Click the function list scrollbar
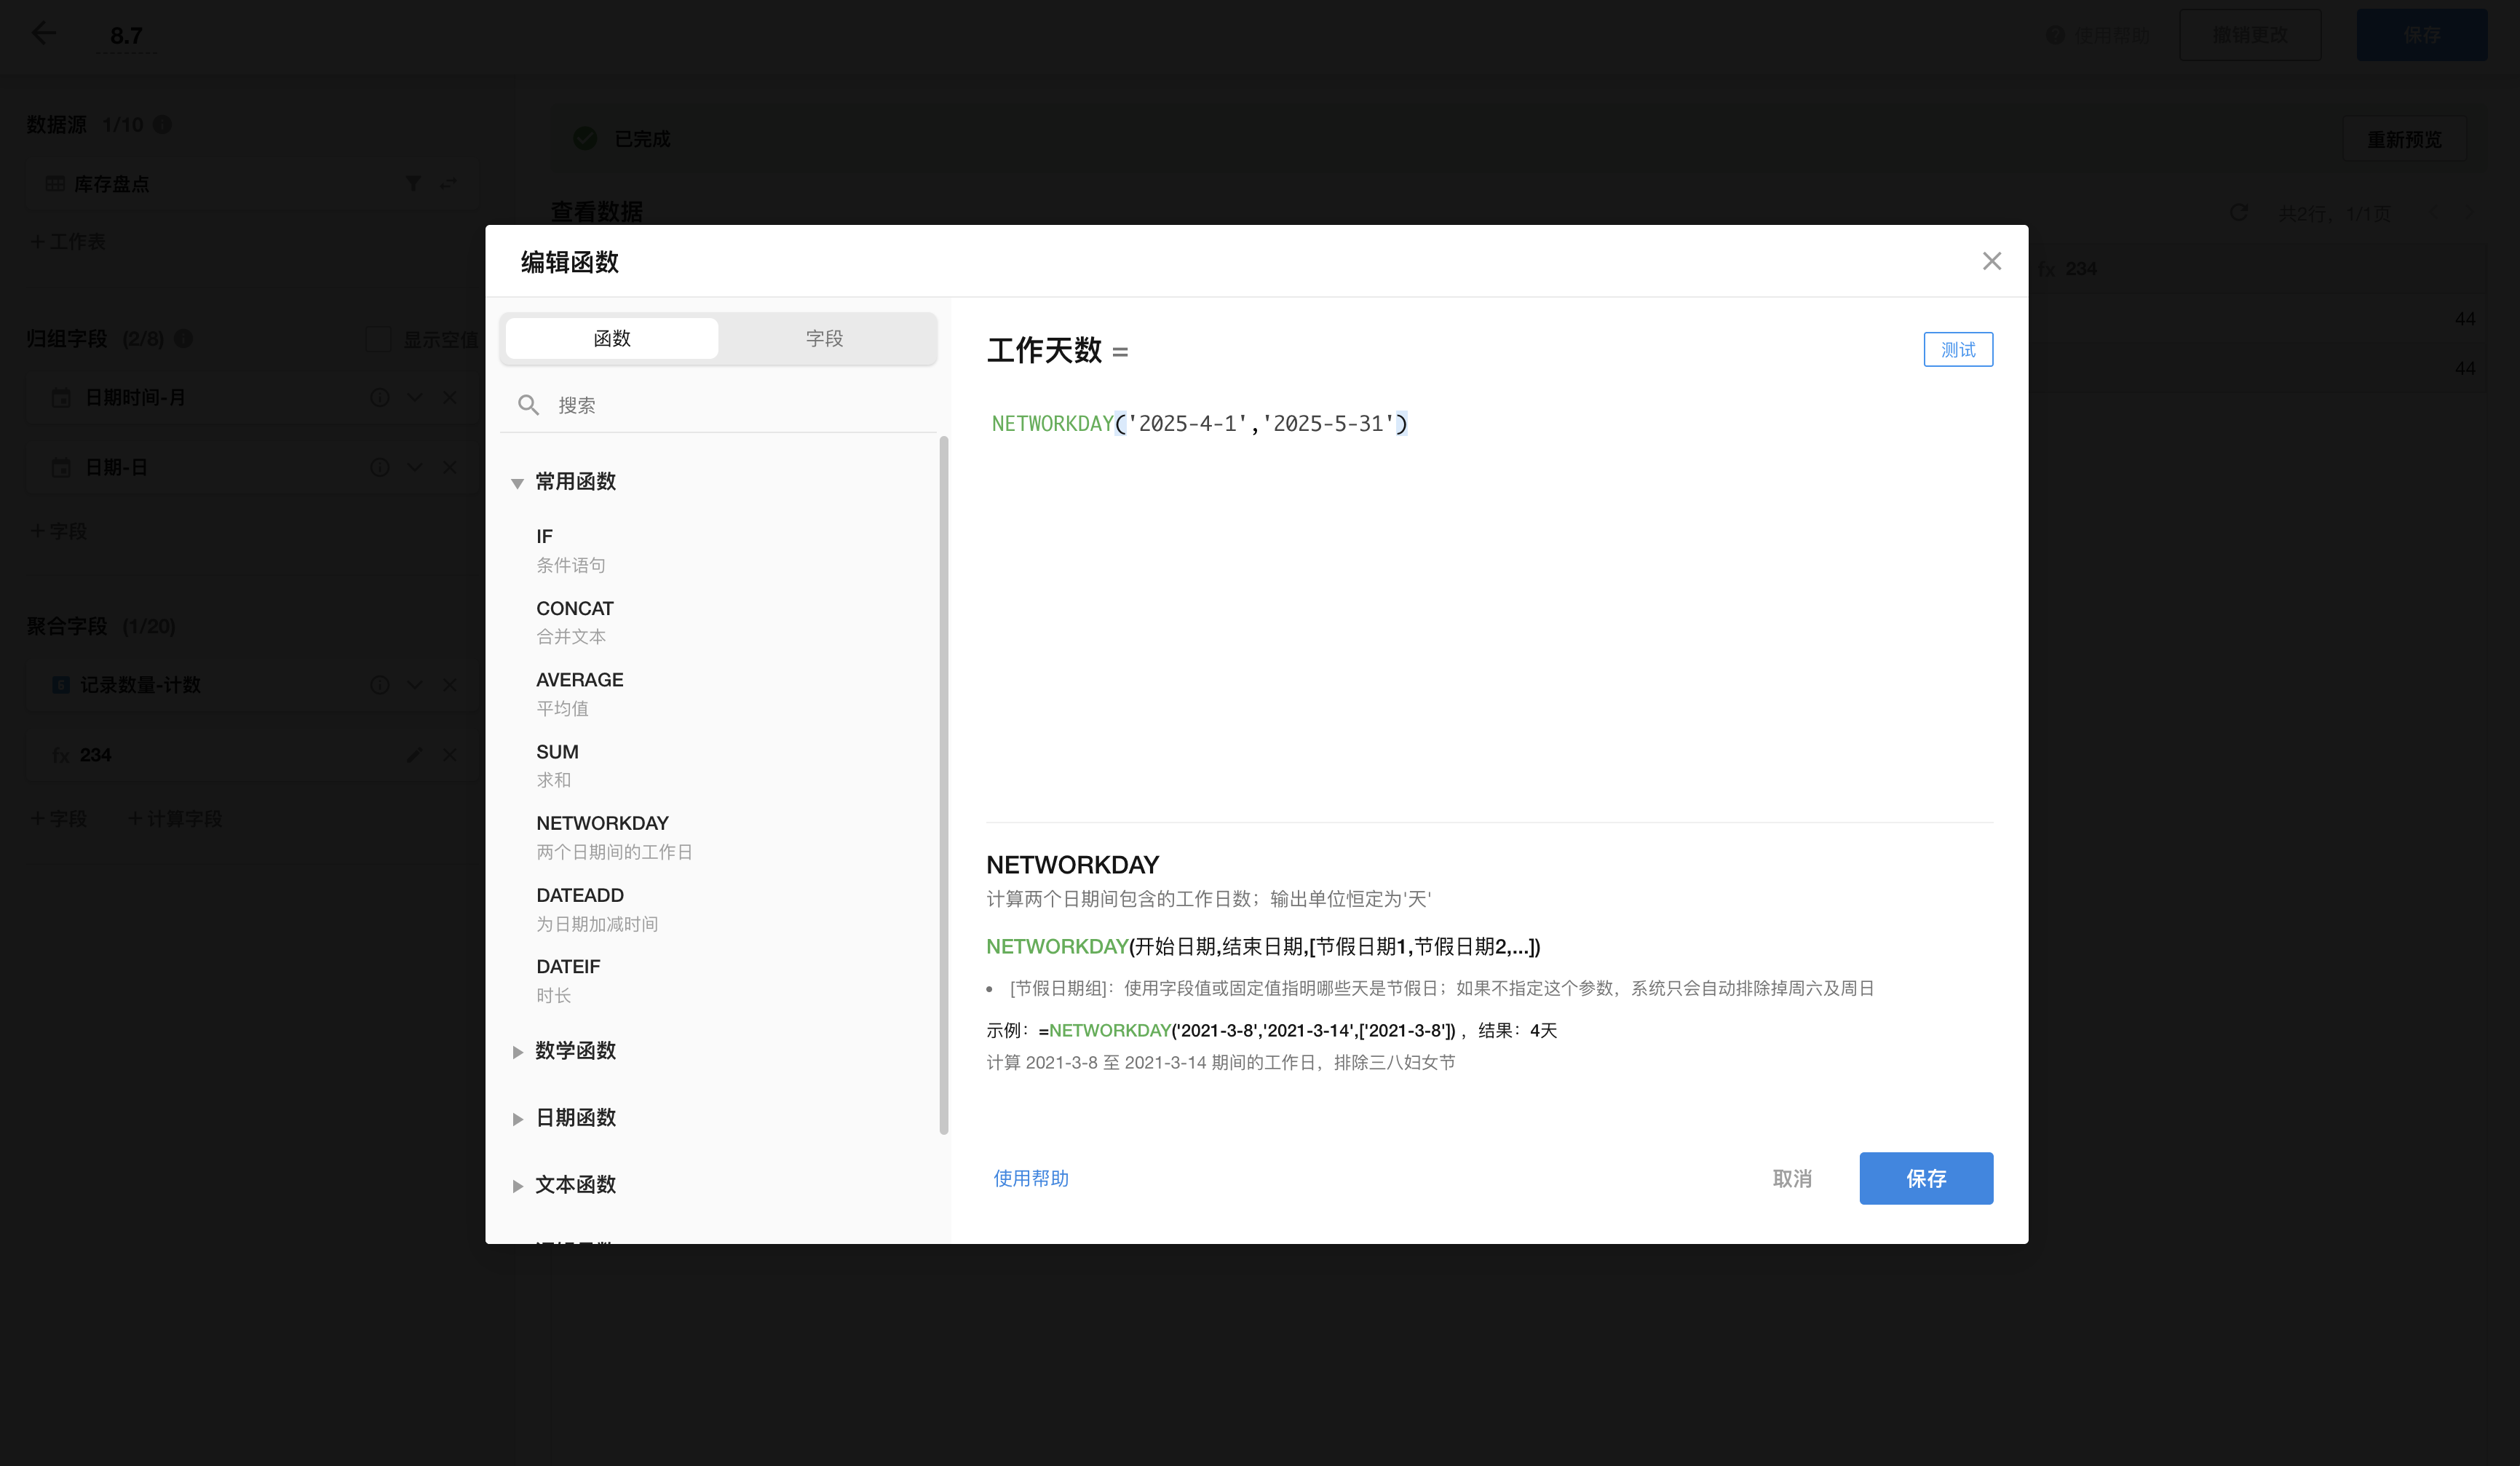Screen dimensions: 2520x1466 pos(943,785)
